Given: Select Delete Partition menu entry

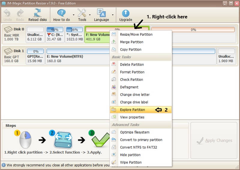Looking at the screenshot, I should [141, 64].
